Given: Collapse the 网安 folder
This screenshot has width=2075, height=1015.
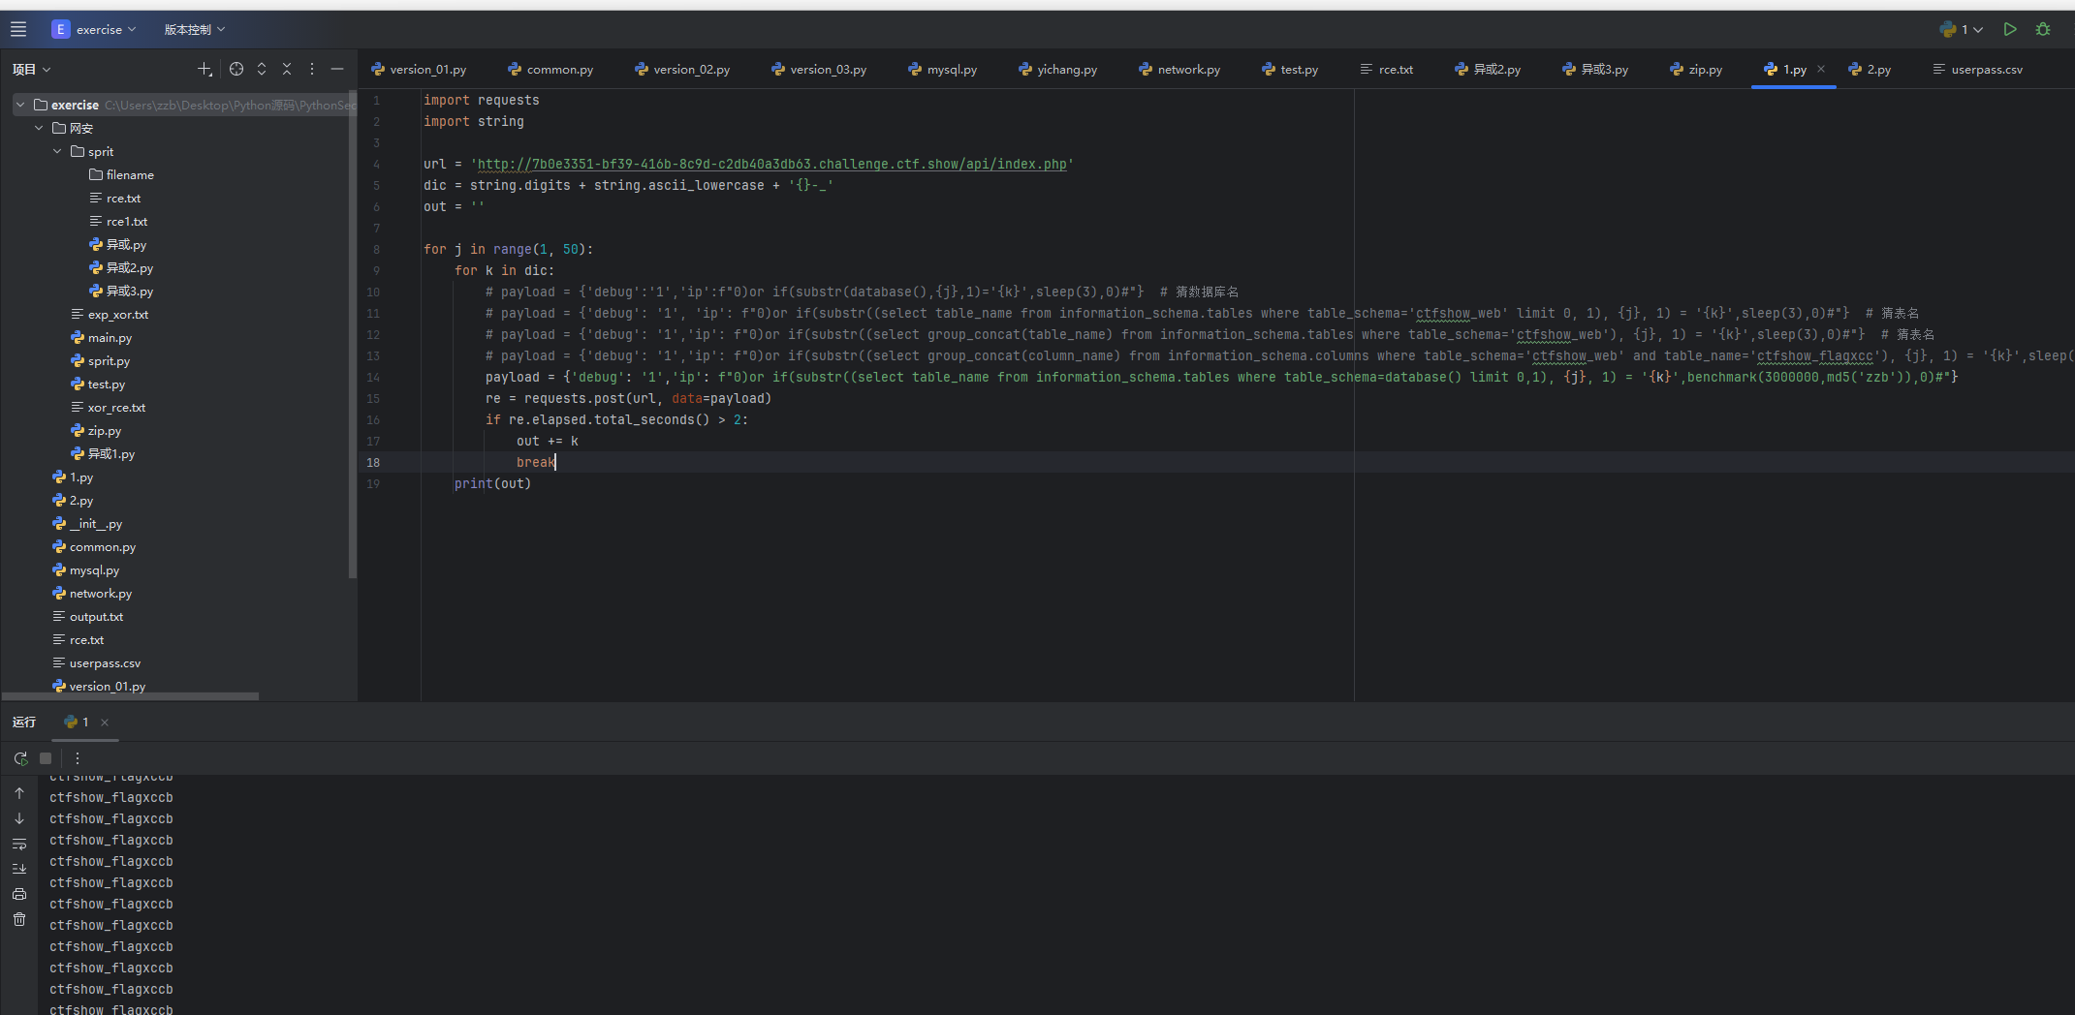Looking at the screenshot, I should (x=39, y=128).
